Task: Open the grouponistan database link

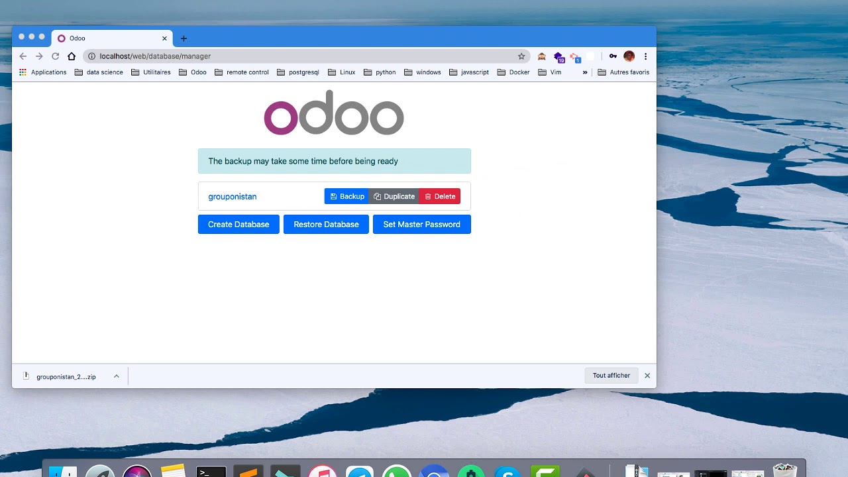Action: pyautogui.click(x=233, y=197)
